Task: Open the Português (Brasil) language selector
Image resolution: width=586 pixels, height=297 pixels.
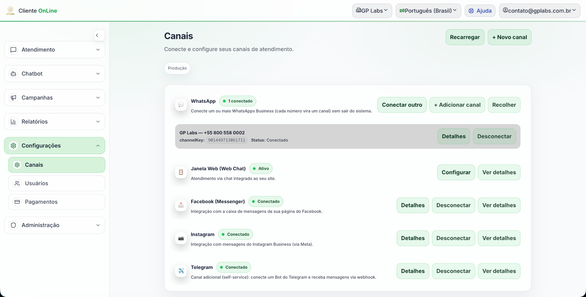Action: 428,11
